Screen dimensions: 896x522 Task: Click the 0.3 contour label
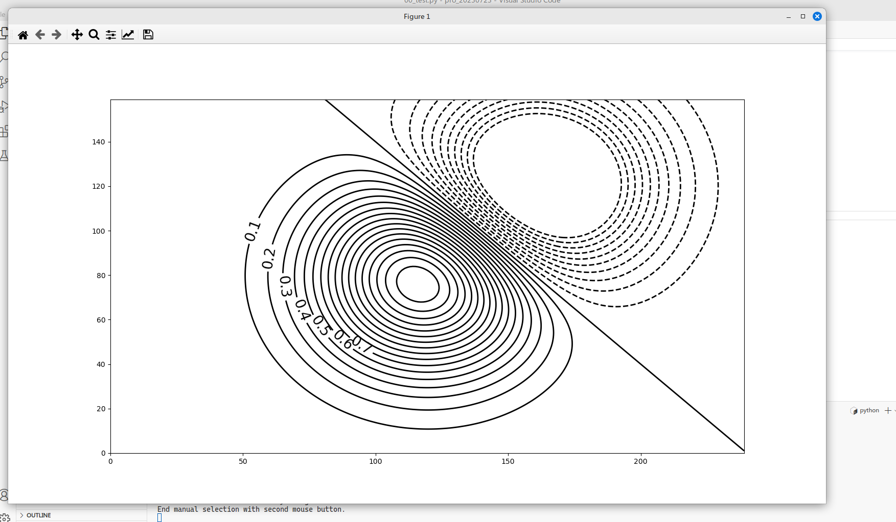pyautogui.click(x=286, y=286)
